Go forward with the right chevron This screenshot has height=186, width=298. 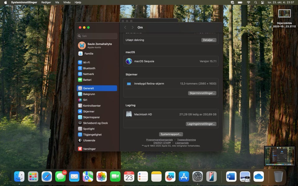pos(133,28)
